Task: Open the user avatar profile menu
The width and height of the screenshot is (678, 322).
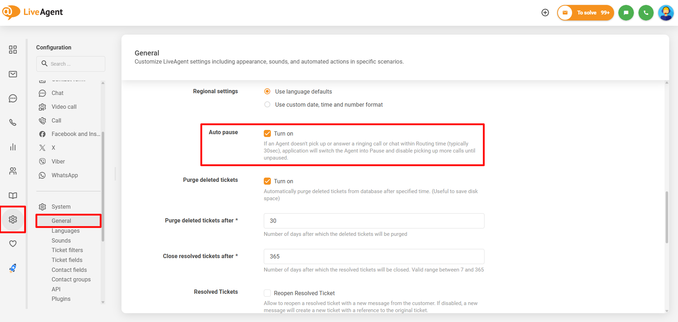Action: [x=666, y=13]
